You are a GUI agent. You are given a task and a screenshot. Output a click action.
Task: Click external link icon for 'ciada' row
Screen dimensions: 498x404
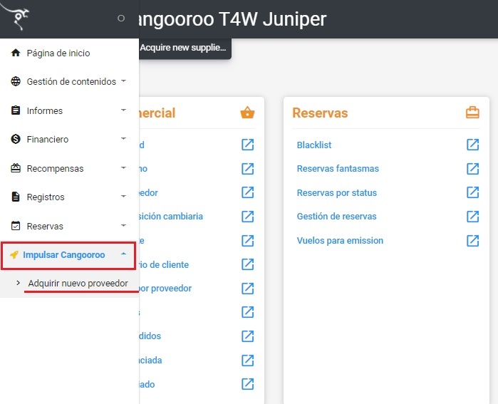click(x=247, y=360)
